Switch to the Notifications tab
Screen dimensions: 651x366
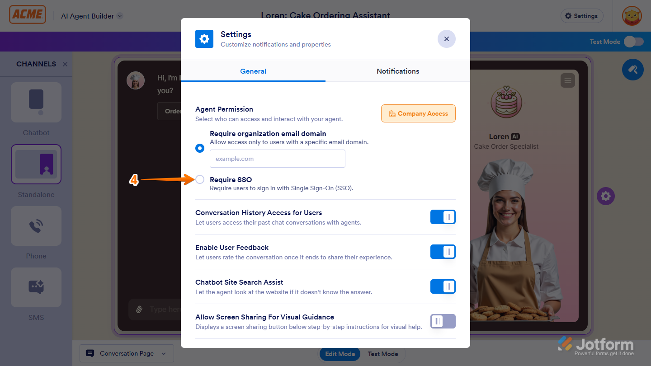point(398,71)
